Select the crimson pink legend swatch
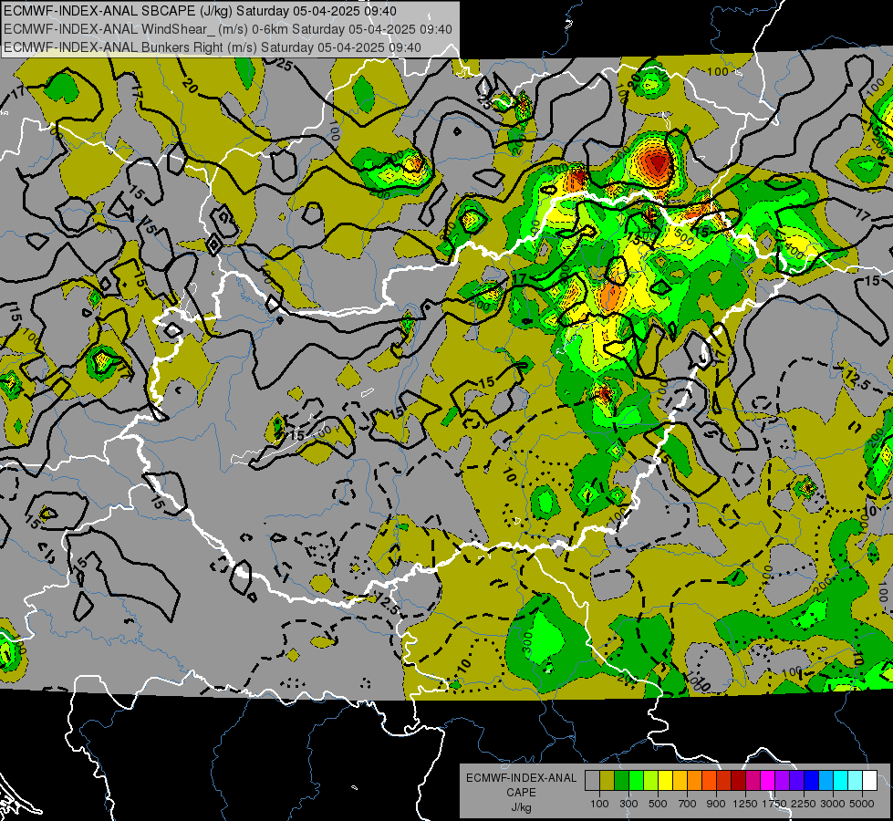This screenshot has height=821, width=893. pos(753,780)
